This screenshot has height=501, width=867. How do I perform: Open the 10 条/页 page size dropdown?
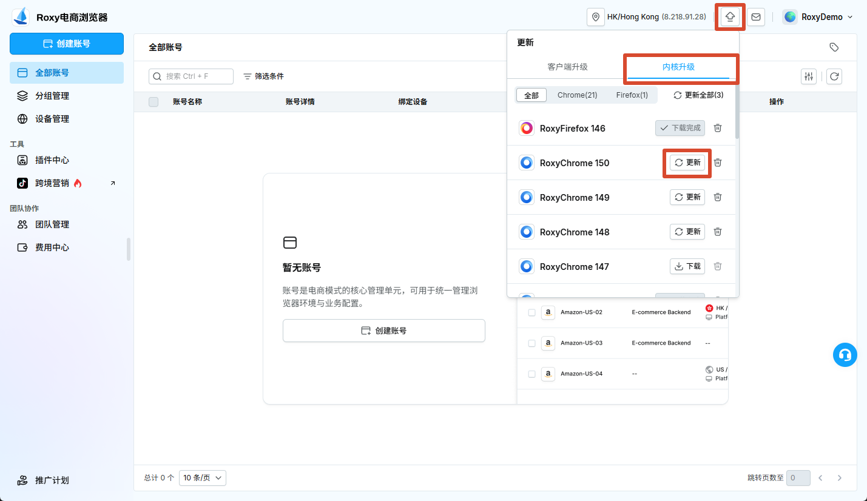point(203,478)
